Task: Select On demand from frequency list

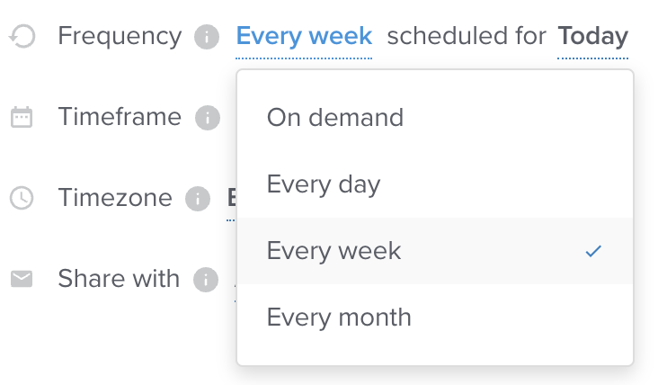Action: coord(435,118)
